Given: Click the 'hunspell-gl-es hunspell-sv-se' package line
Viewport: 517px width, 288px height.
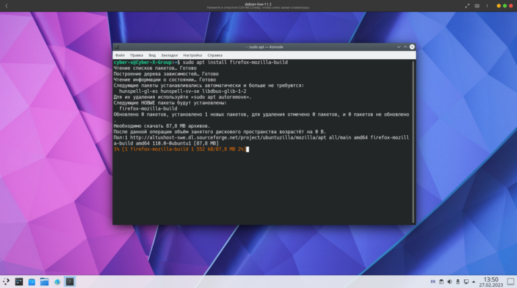Looking at the screenshot, I should point(182,92).
